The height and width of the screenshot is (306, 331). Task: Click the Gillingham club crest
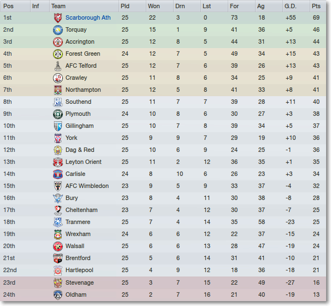(x=58, y=126)
